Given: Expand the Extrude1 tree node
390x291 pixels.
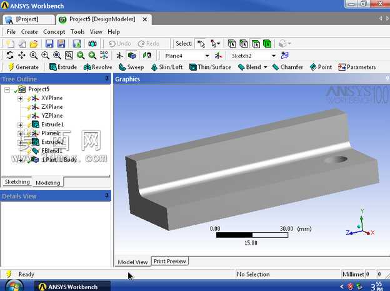Looking at the screenshot, I should pyautogui.click(x=21, y=125).
